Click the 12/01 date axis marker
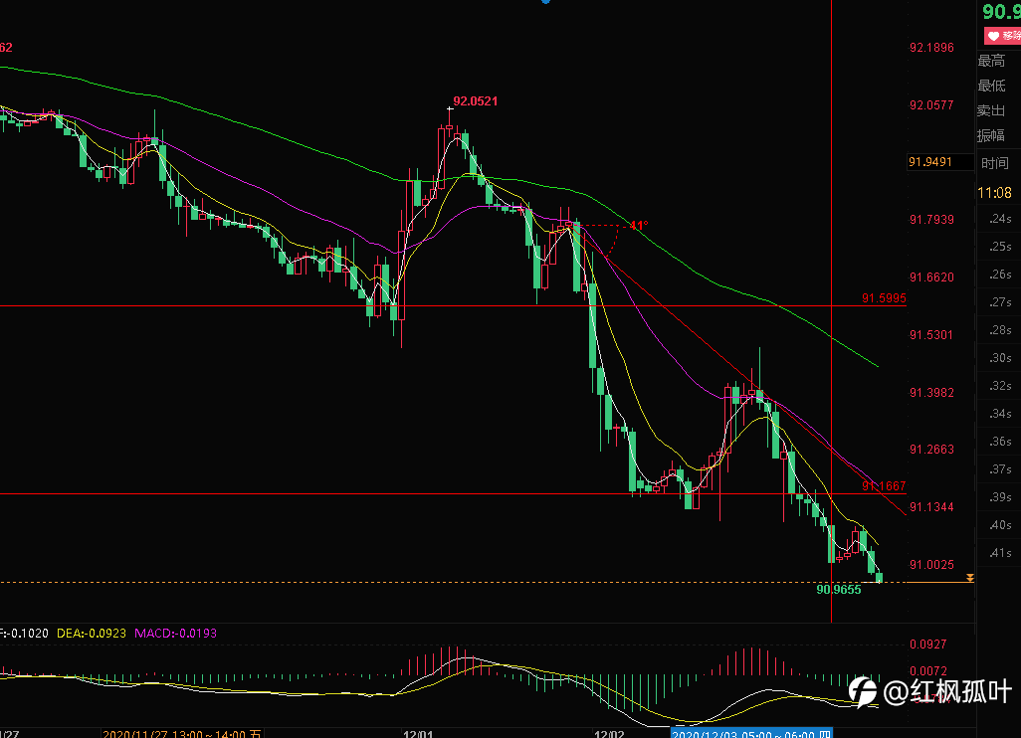1021x738 pixels. pos(418,734)
